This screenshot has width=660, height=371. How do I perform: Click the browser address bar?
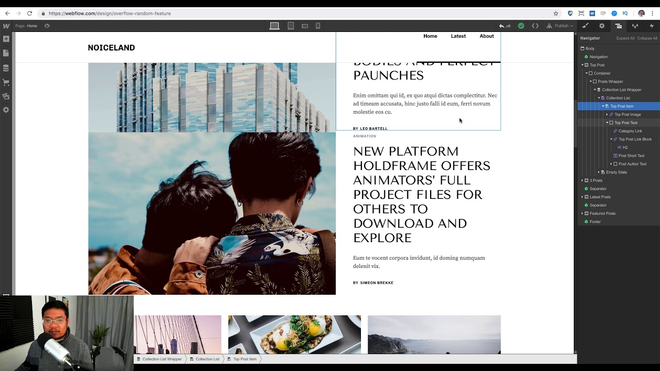[299, 13]
